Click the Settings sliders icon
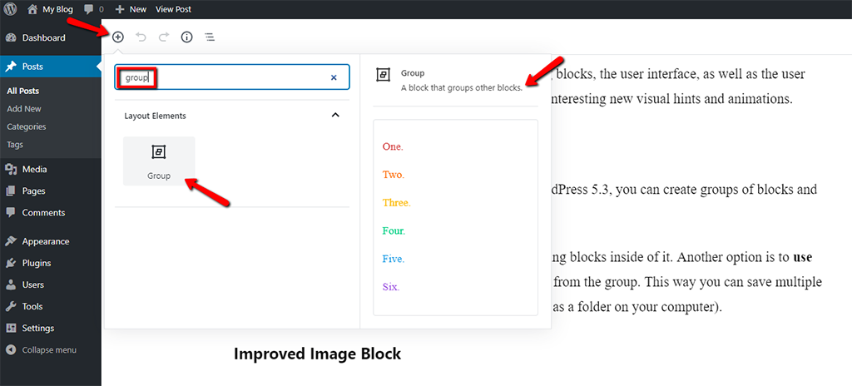 (x=11, y=329)
